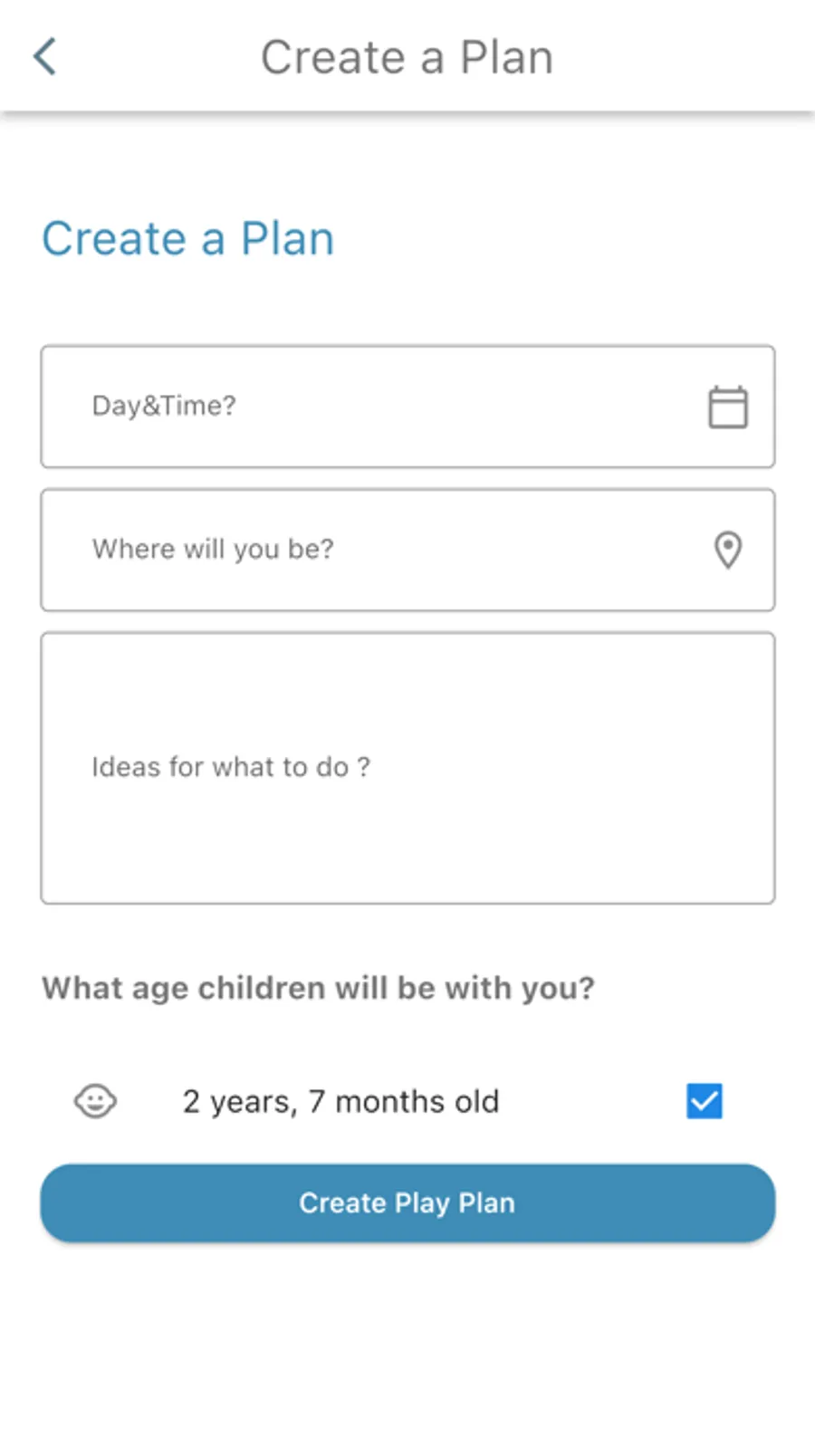Click into the Where will you be? field
Image resolution: width=815 pixels, height=1447 pixels.
407,550
